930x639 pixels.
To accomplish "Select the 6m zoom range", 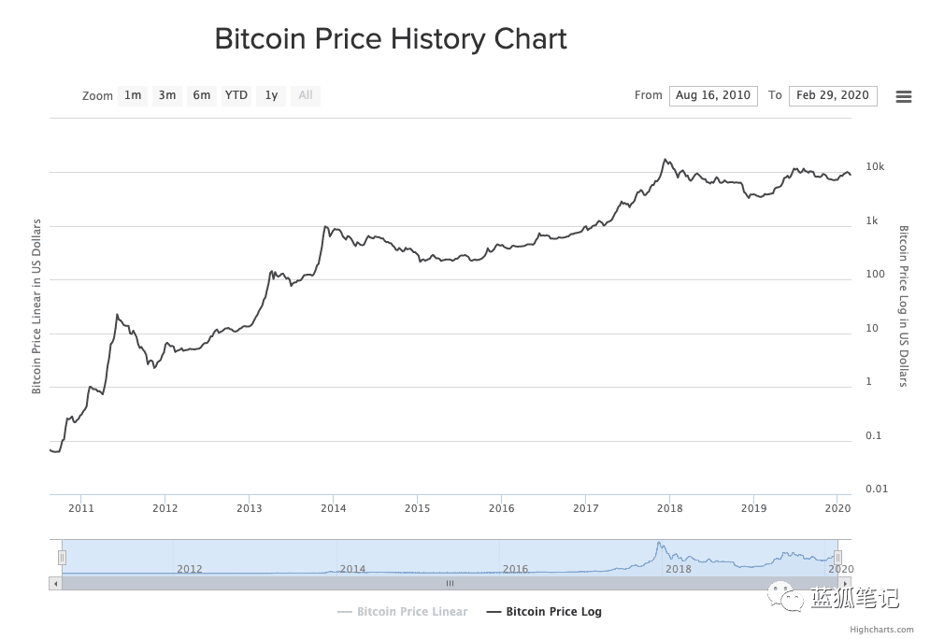I will coord(202,96).
